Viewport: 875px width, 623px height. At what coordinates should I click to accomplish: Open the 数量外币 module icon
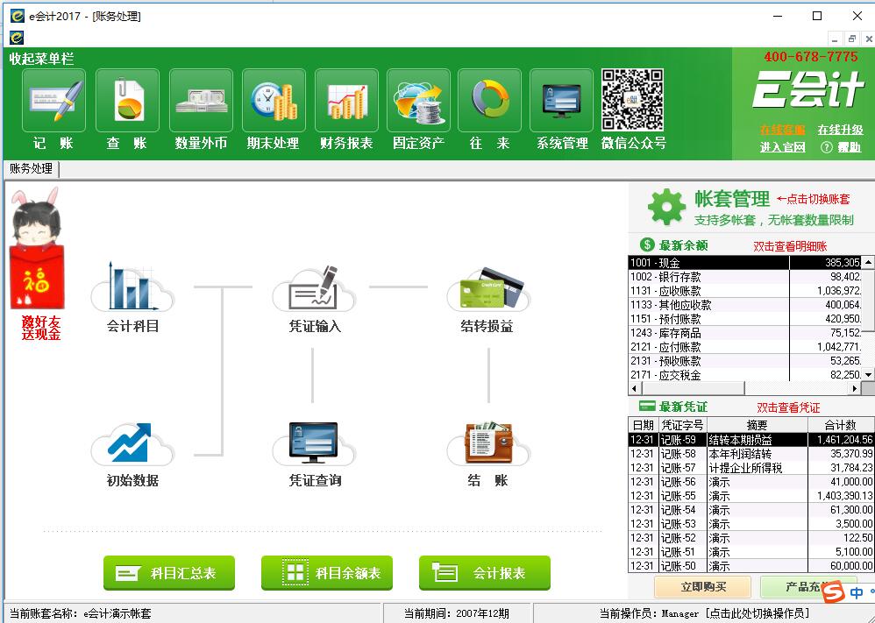point(201,101)
